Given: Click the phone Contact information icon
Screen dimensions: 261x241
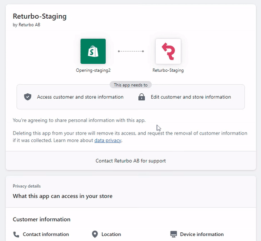Looking at the screenshot, I should [x=16, y=234].
